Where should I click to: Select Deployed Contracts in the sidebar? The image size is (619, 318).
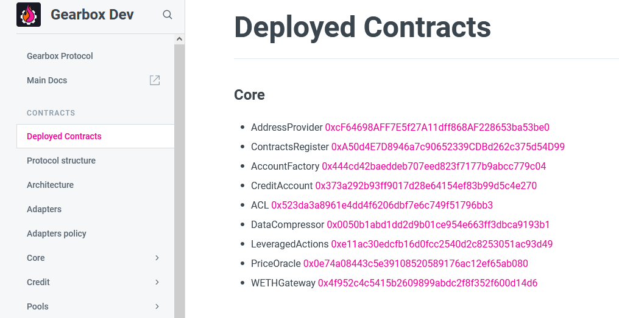pyautogui.click(x=64, y=136)
